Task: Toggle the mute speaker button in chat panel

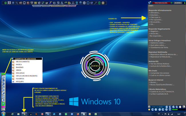Action: coord(170,109)
